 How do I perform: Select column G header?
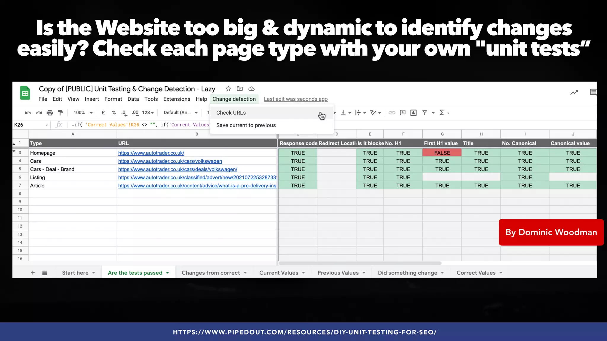[x=442, y=134]
